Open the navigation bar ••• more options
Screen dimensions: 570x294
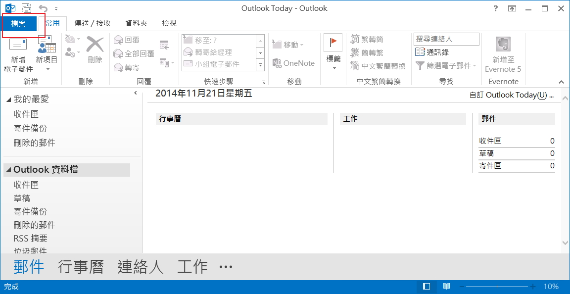pyautogui.click(x=226, y=267)
